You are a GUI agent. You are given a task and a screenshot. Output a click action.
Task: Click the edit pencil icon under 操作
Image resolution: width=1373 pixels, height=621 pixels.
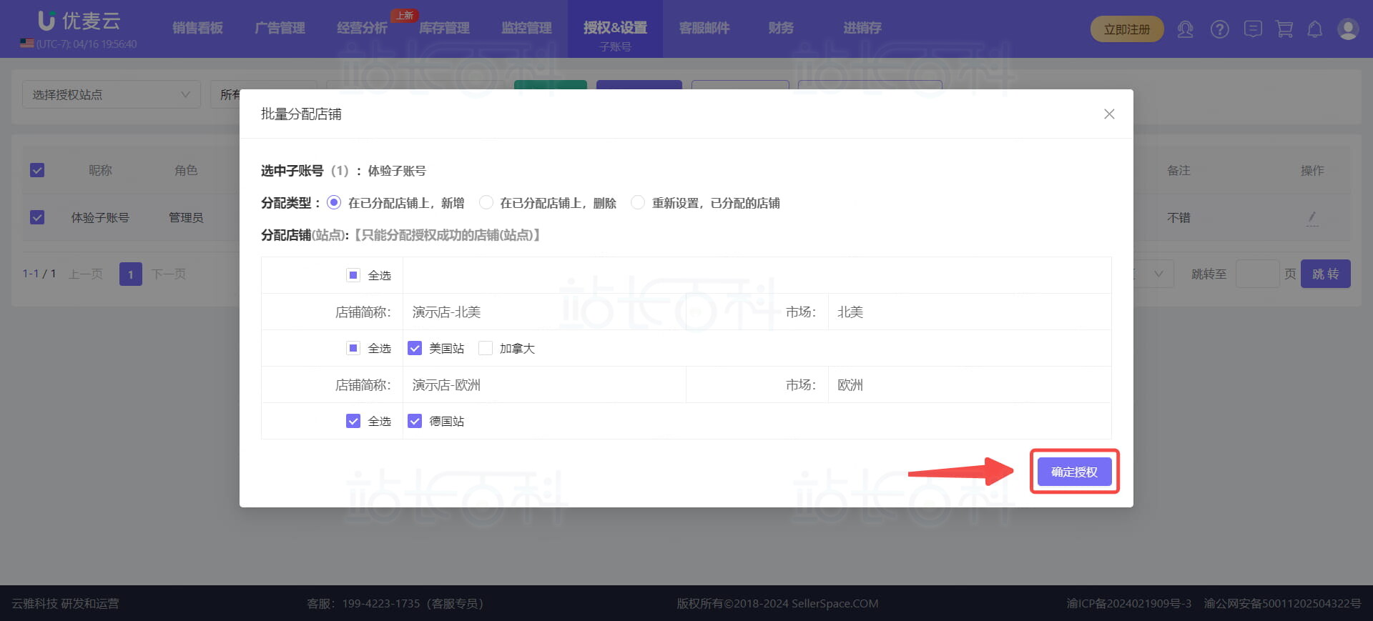click(x=1312, y=217)
